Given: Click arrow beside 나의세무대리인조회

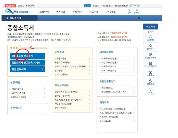Looking at the screenshot, I should [134, 66].
